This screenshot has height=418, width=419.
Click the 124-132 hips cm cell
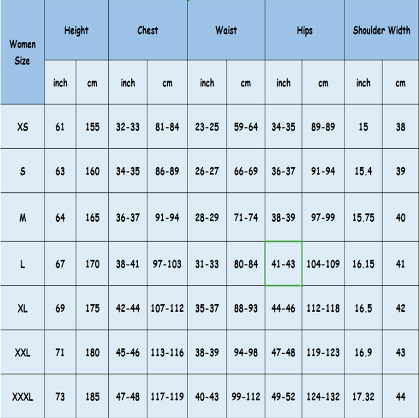point(323,397)
